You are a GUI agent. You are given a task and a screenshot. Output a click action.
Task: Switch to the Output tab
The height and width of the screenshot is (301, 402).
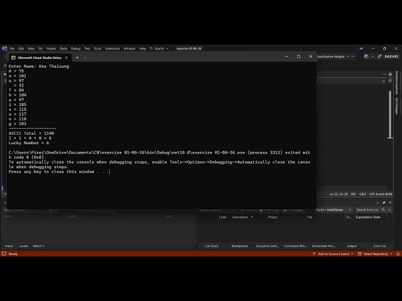point(352,246)
